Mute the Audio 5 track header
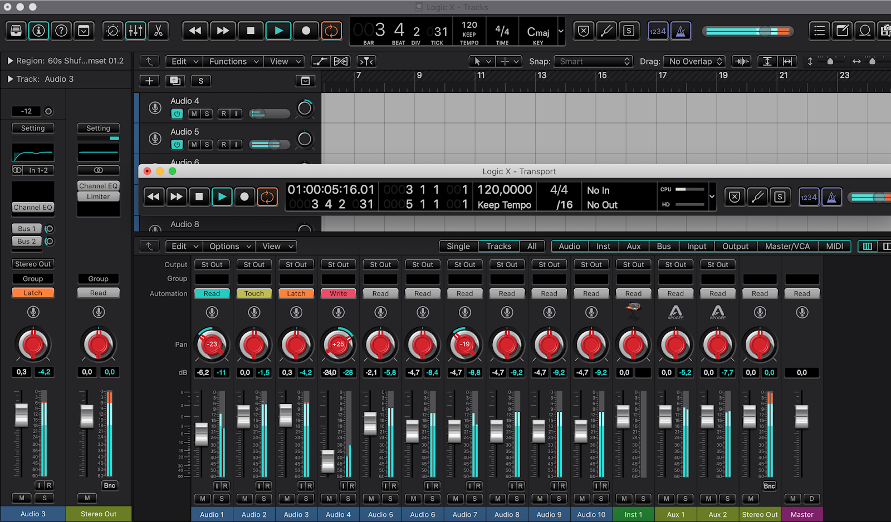 click(x=194, y=145)
